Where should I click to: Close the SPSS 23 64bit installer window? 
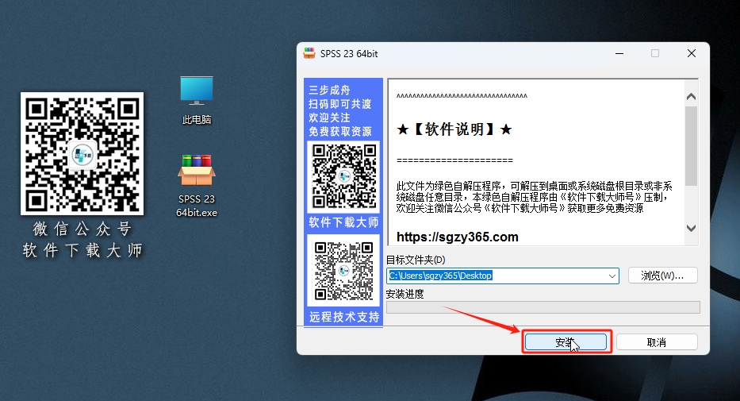pos(692,53)
